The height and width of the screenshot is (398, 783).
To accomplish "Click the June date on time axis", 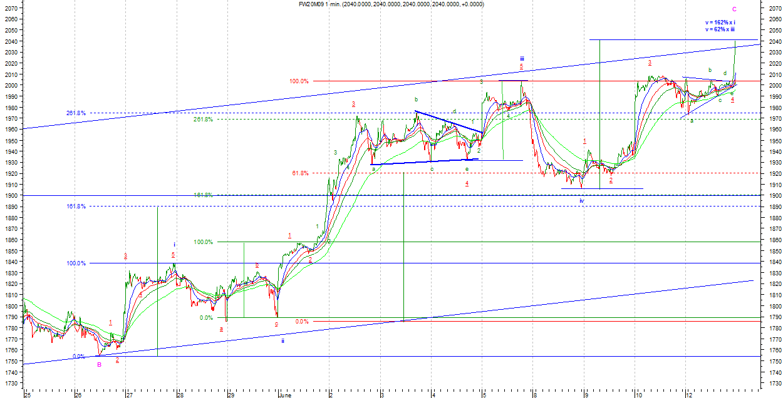I will pyautogui.click(x=285, y=395).
